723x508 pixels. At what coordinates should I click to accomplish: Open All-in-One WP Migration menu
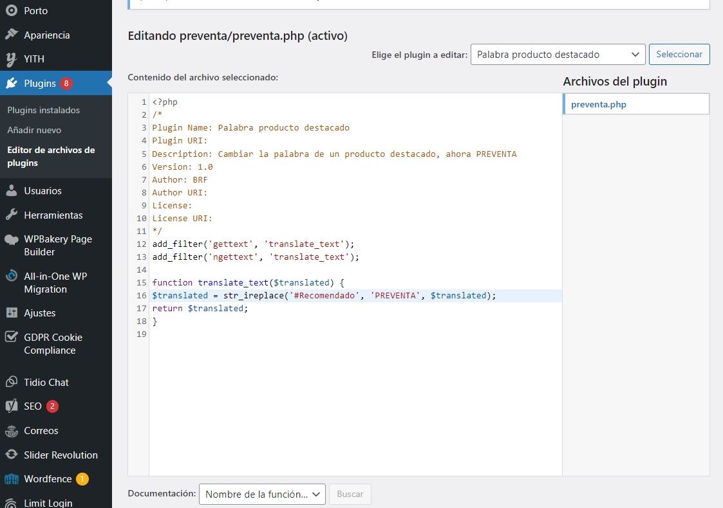(55, 283)
